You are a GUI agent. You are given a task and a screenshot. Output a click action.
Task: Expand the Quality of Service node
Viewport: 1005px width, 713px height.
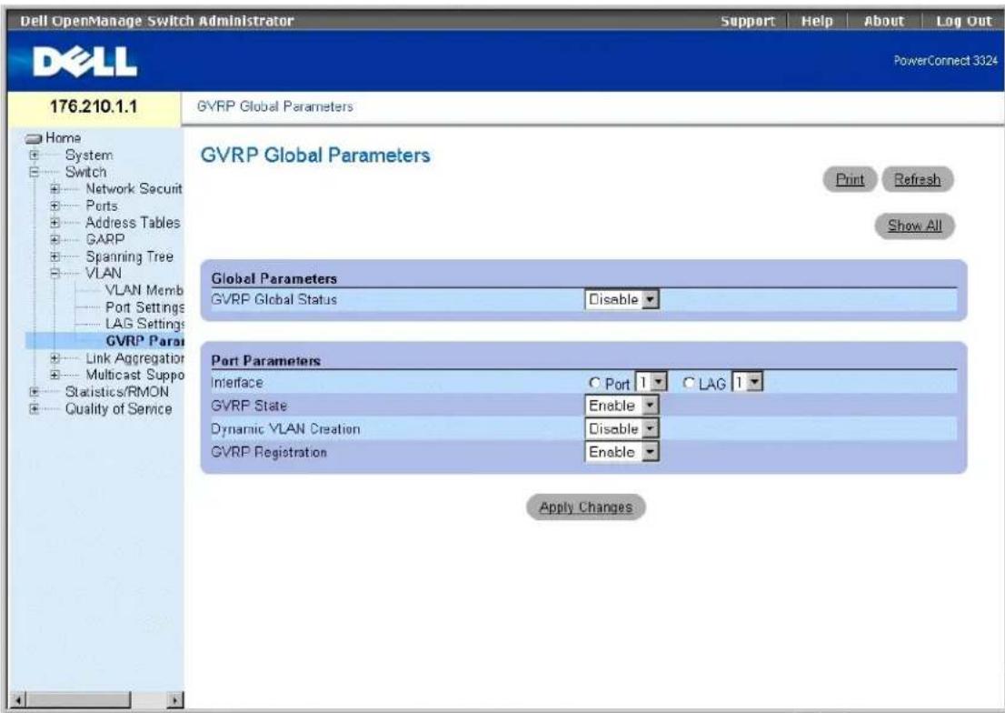point(35,409)
